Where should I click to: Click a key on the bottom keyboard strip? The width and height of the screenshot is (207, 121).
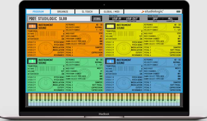tap(104, 100)
